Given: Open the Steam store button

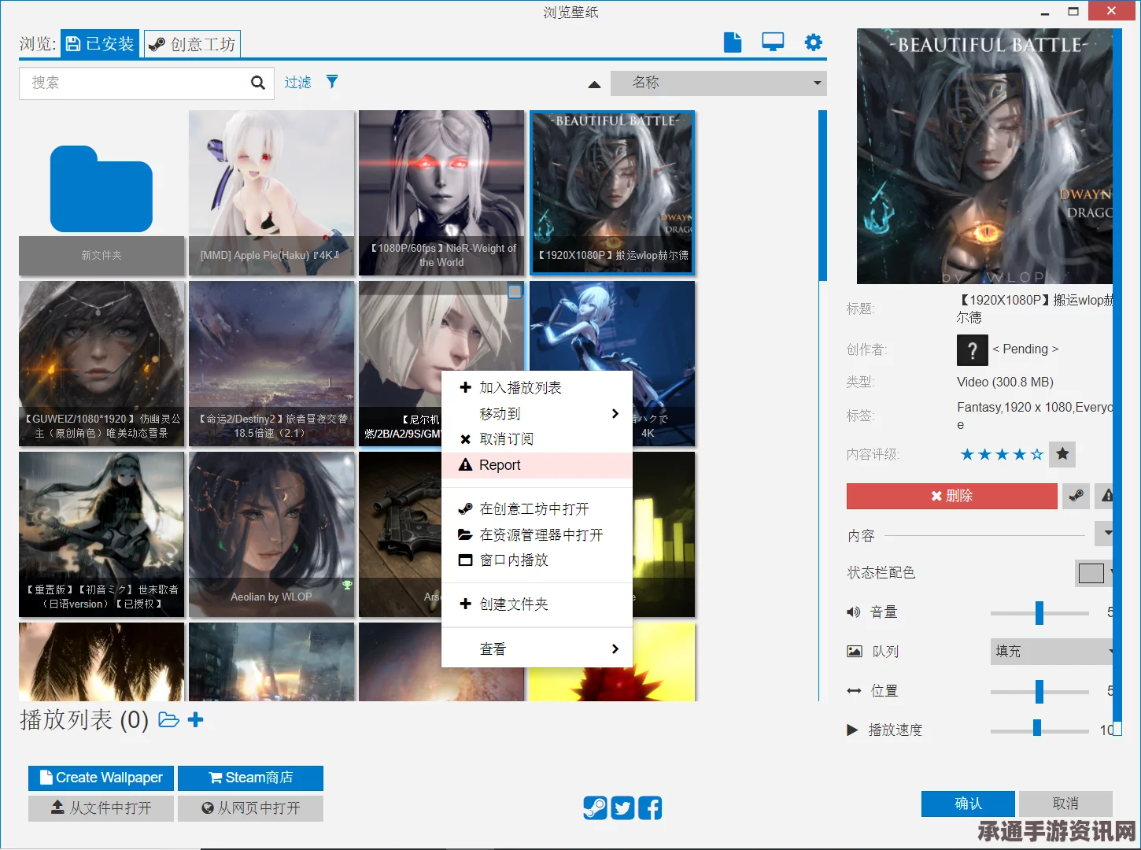Looking at the screenshot, I should [x=250, y=778].
